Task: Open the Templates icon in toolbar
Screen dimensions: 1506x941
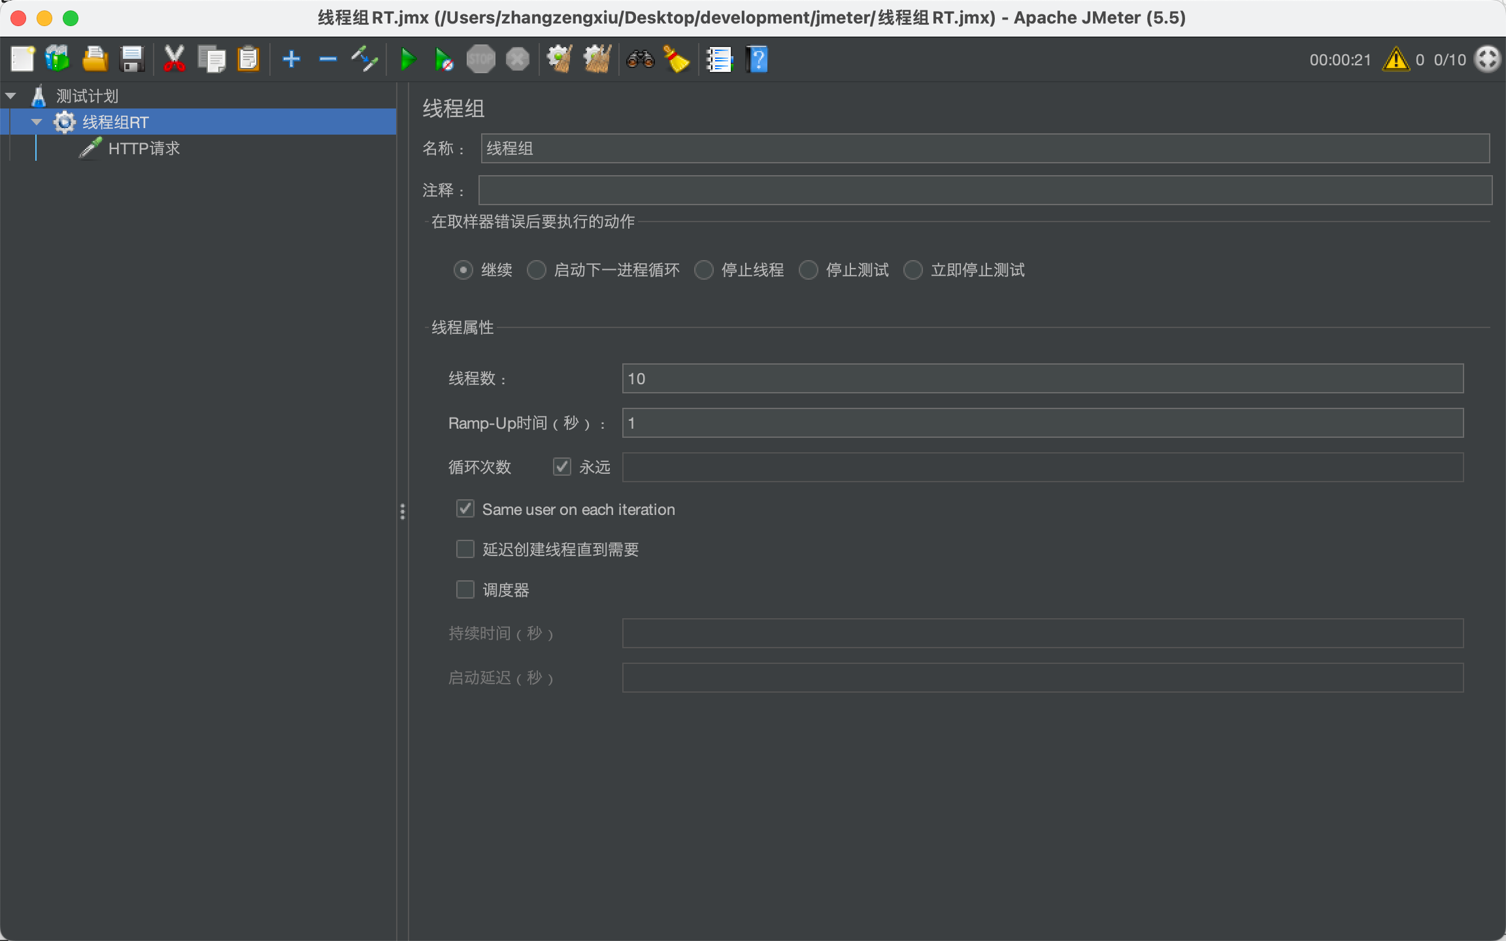Action: pyautogui.click(x=58, y=59)
